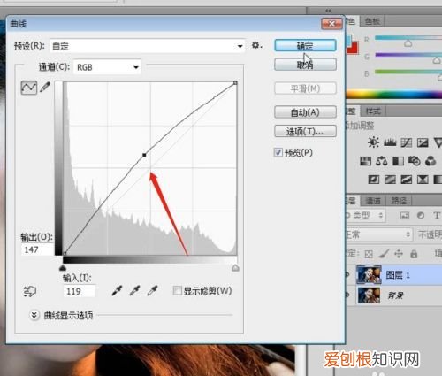Hide the 图层 1 layer via its eye
Screen dimensions: 442x376
pos(348,275)
